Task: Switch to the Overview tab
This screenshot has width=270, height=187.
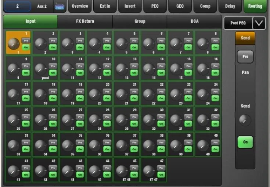Action: click(x=80, y=6)
